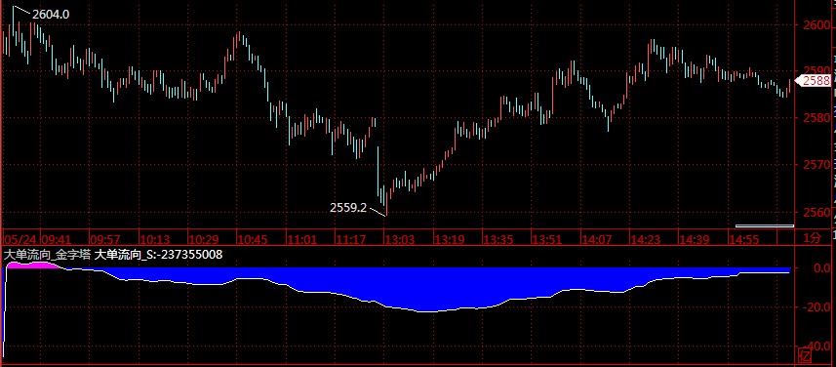The image size is (836, 367).
Task: Click the 14:07 time label
Action: point(596,238)
